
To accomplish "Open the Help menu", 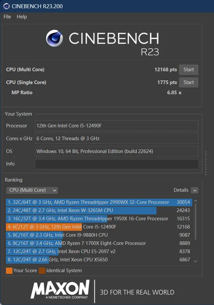I will pos(22,17).
